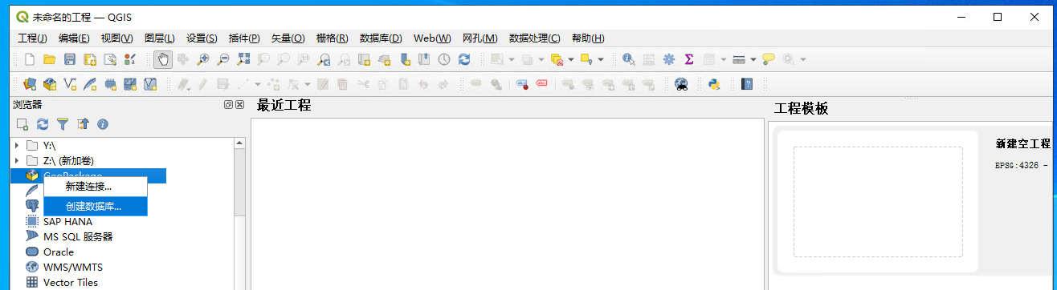
Task: Open the Processing Toolbox gear icon
Action: click(x=669, y=59)
